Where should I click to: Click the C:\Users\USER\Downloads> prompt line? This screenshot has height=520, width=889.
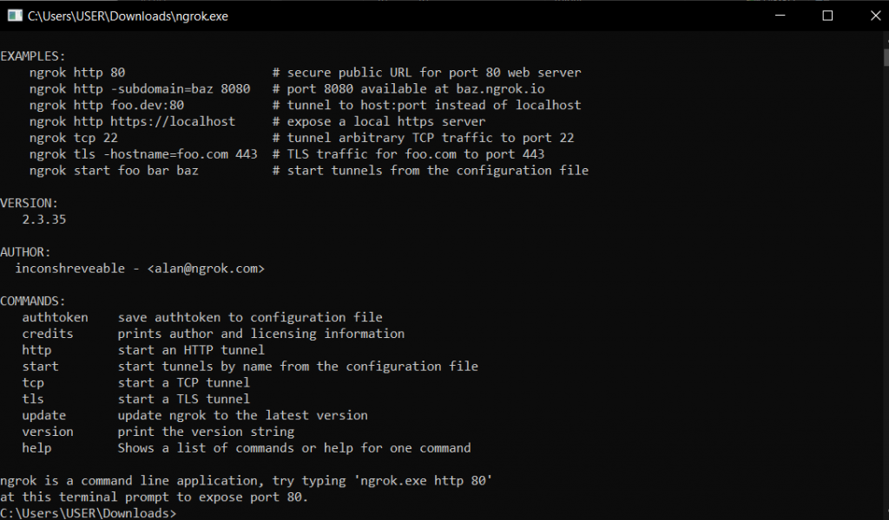click(89, 513)
